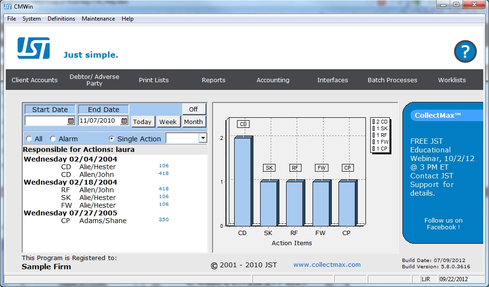Visit the www.collectmax.com link
Image resolution: width=489 pixels, height=287 pixels.
[x=326, y=264]
